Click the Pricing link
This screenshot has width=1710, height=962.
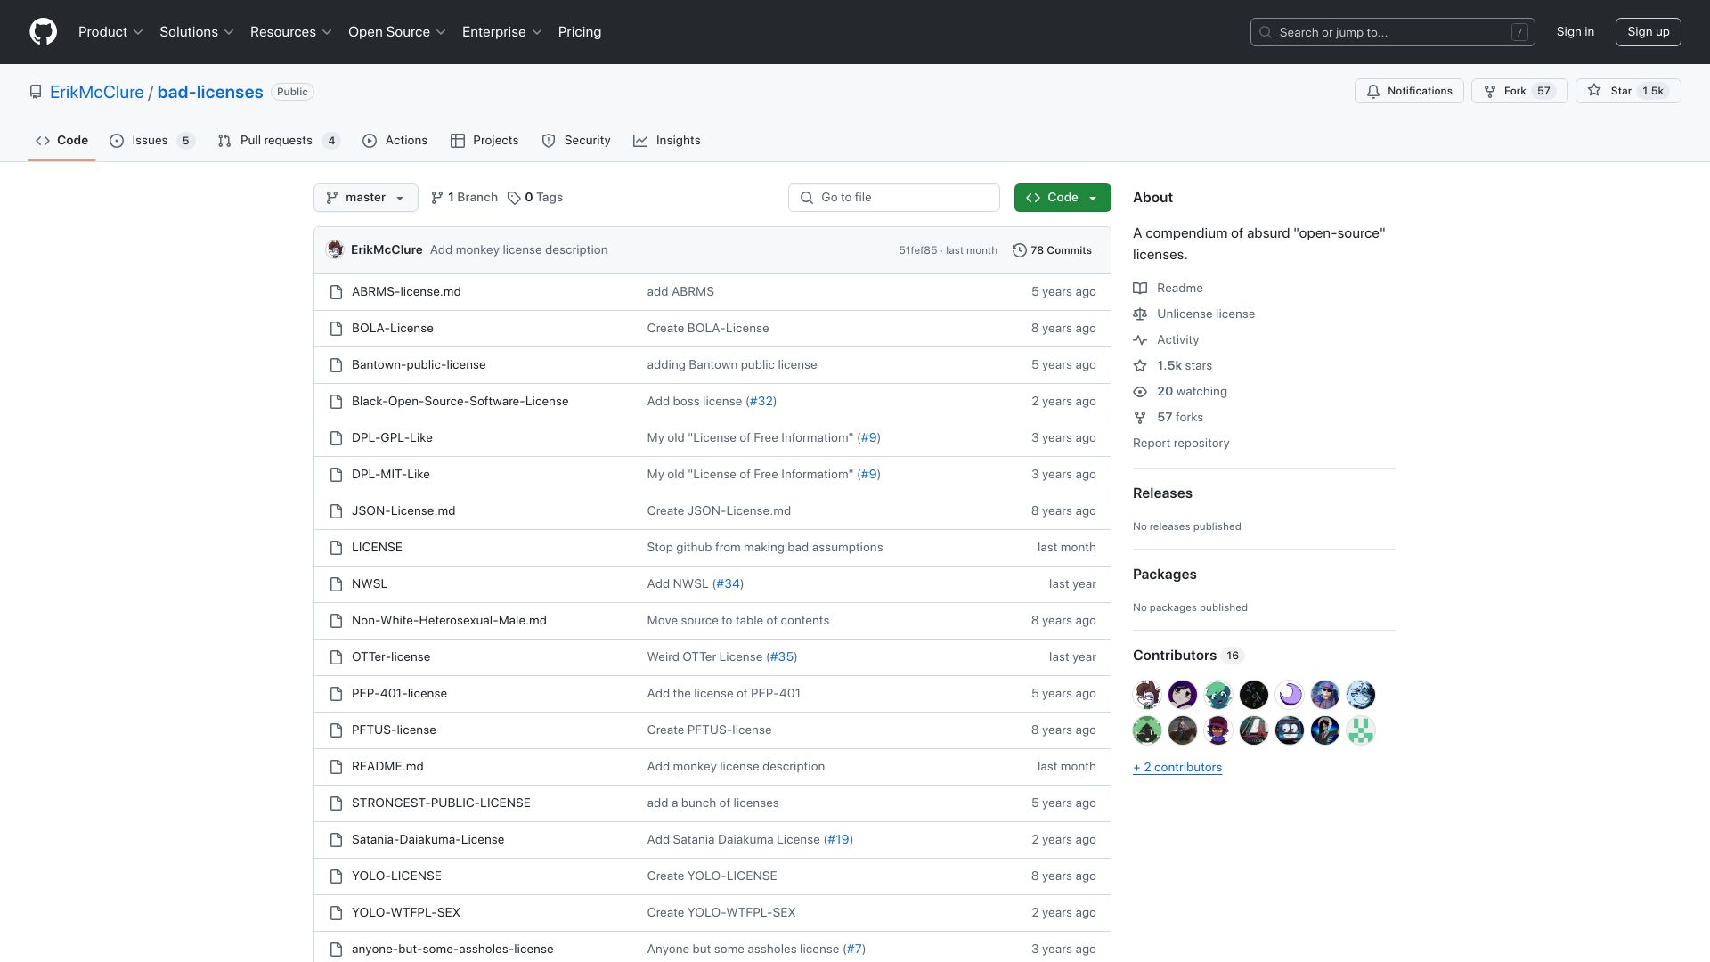pyautogui.click(x=580, y=32)
